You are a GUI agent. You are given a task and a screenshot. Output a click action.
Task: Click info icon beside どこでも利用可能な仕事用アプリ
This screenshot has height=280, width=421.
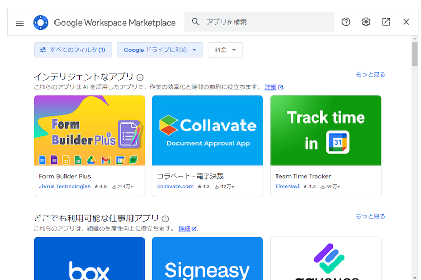(x=165, y=219)
